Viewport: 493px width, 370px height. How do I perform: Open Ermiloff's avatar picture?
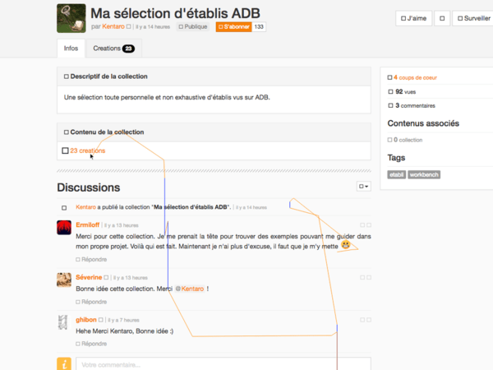(63, 228)
